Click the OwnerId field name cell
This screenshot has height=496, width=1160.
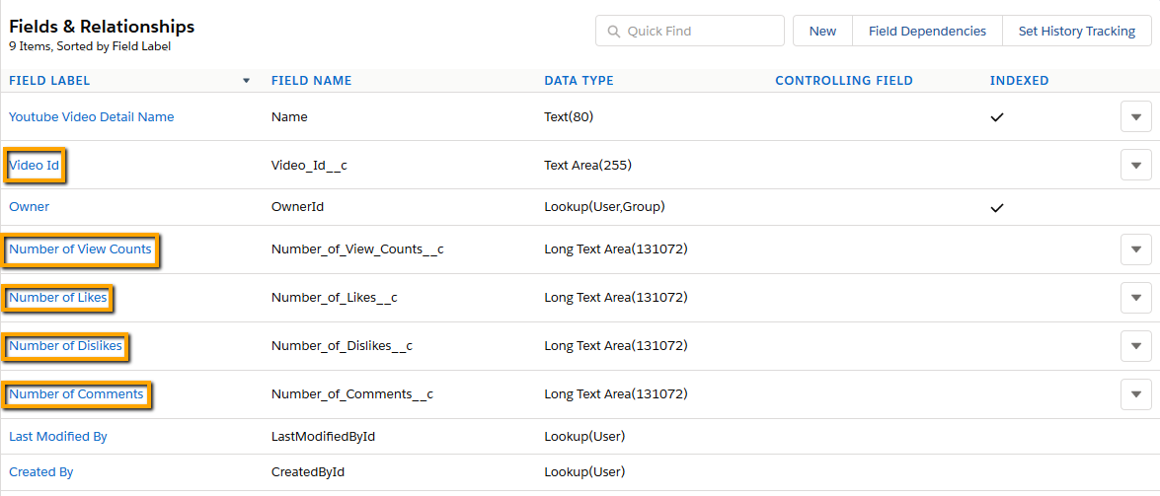pos(297,207)
